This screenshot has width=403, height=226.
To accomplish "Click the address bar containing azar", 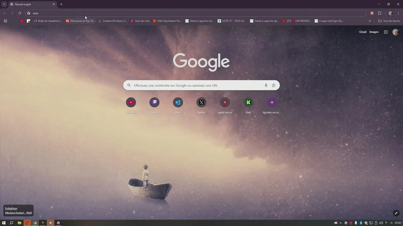I will (x=196, y=13).
